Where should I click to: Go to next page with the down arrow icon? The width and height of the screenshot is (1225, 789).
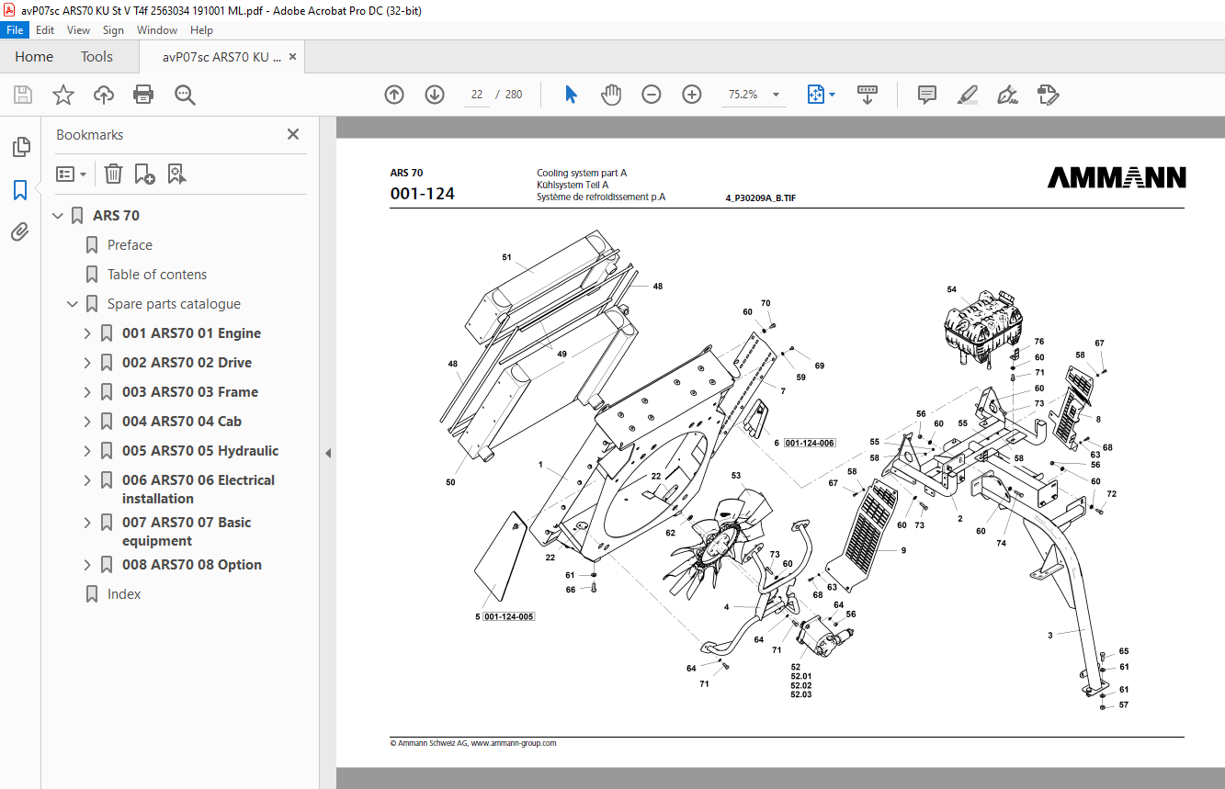[435, 95]
